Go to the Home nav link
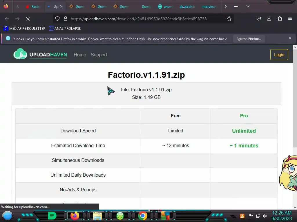This screenshot has height=222, width=297. coord(80,55)
